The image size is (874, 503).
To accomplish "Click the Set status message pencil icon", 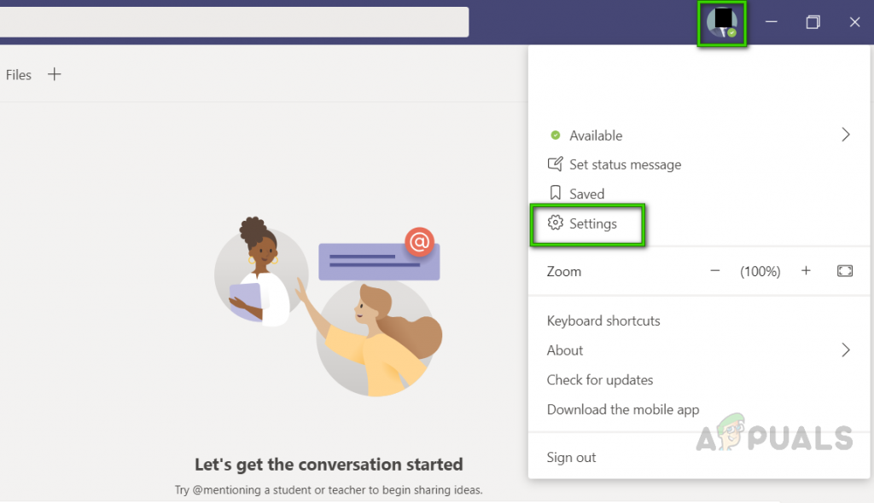I will 556,164.
